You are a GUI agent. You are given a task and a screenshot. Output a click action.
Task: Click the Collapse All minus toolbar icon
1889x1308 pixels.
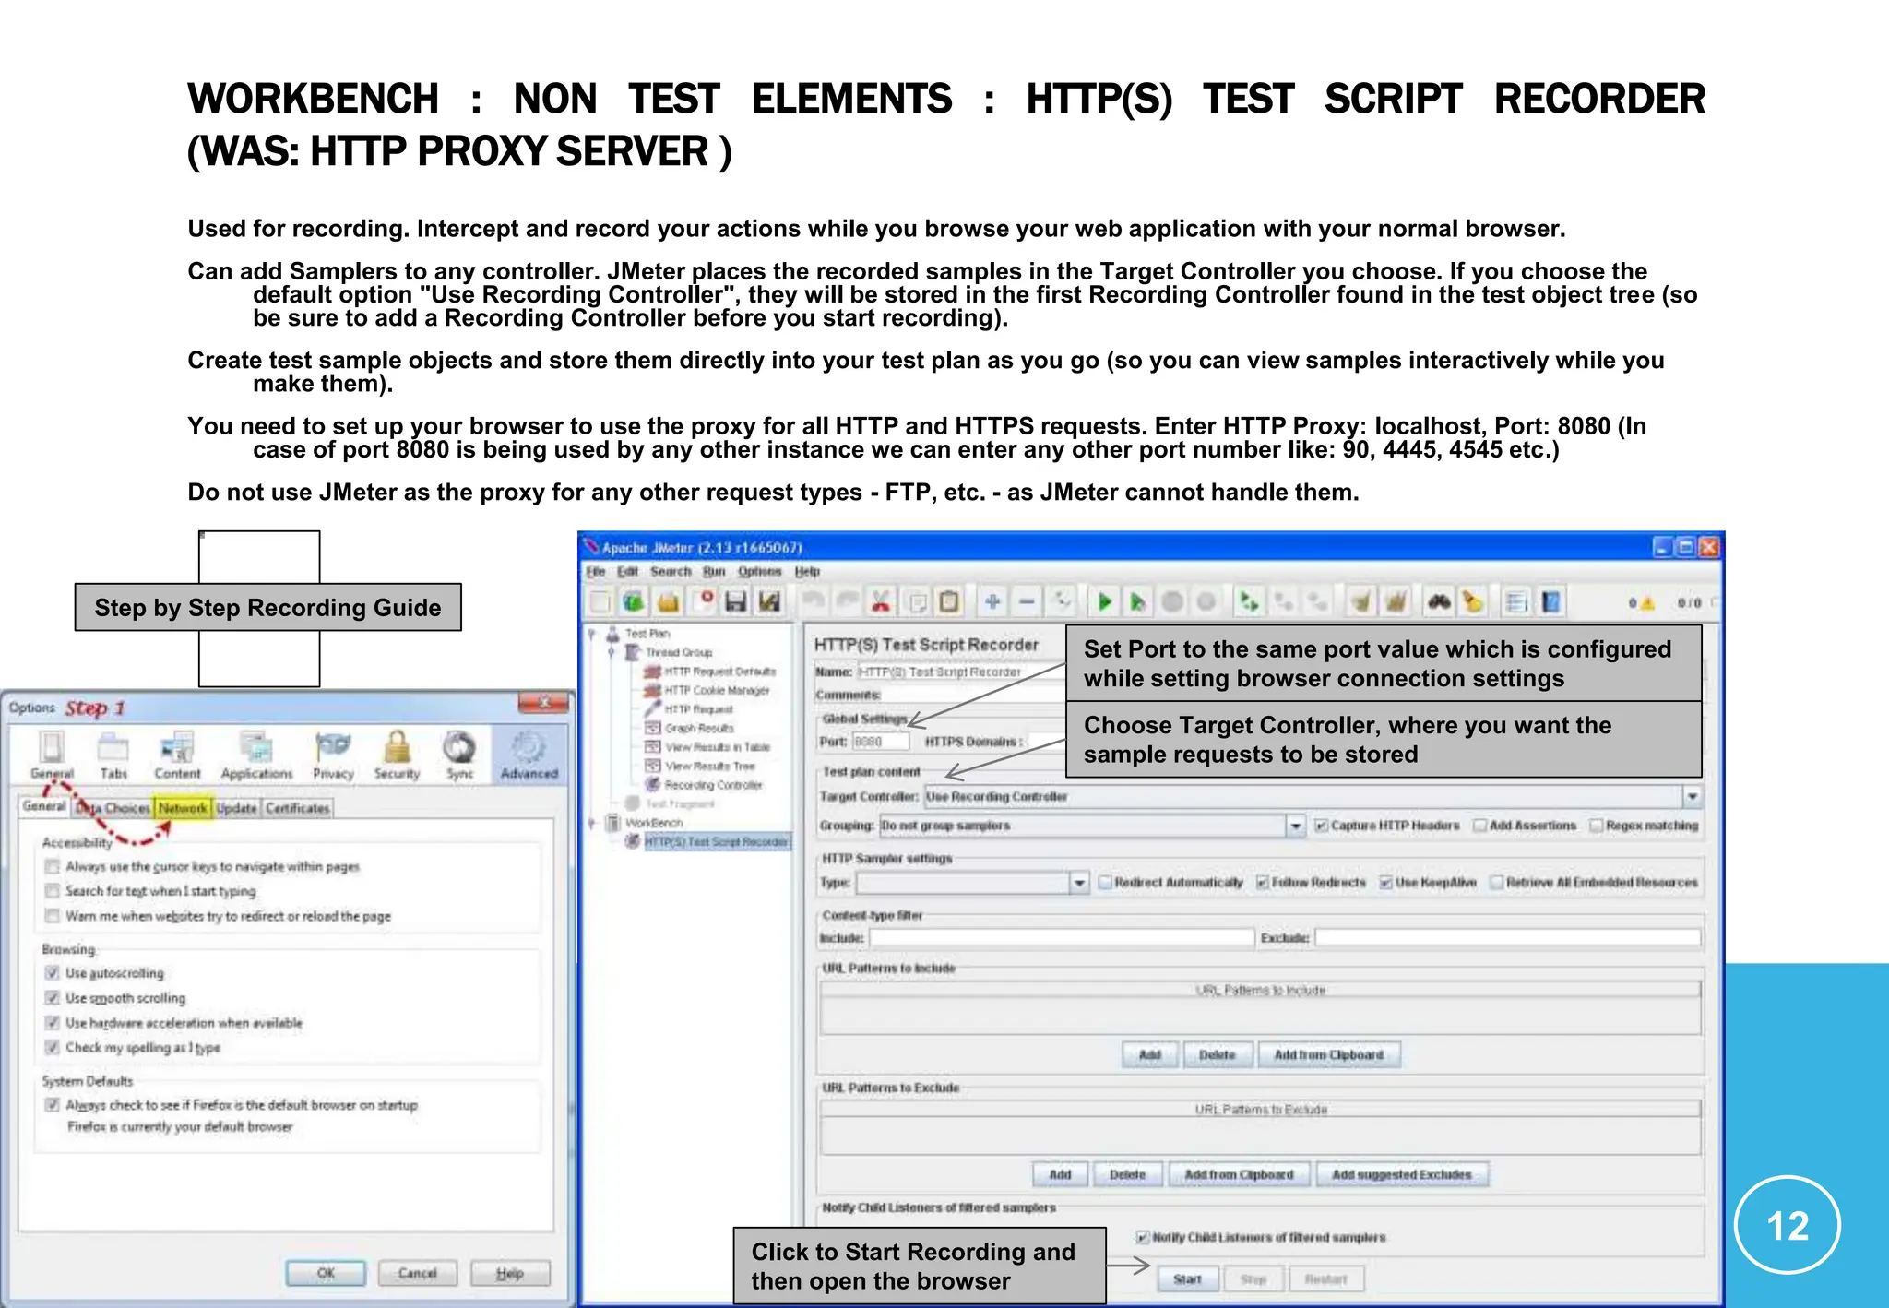pyautogui.click(x=1027, y=602)
